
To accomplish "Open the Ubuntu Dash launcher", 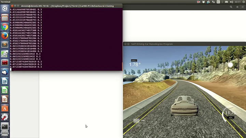I will point(5,9).
